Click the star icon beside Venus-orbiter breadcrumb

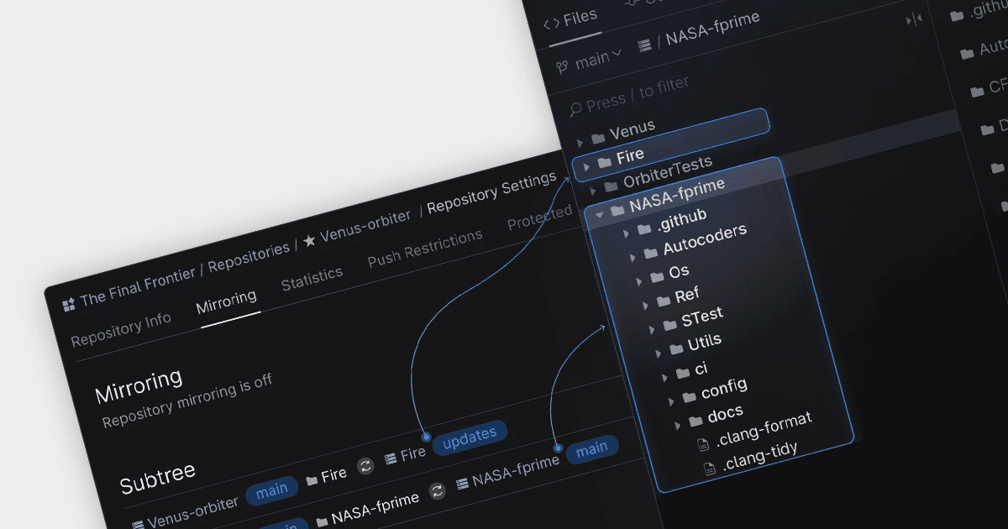tap(309, 241)
